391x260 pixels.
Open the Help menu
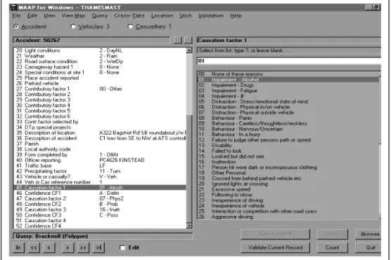tap(236, 15)
